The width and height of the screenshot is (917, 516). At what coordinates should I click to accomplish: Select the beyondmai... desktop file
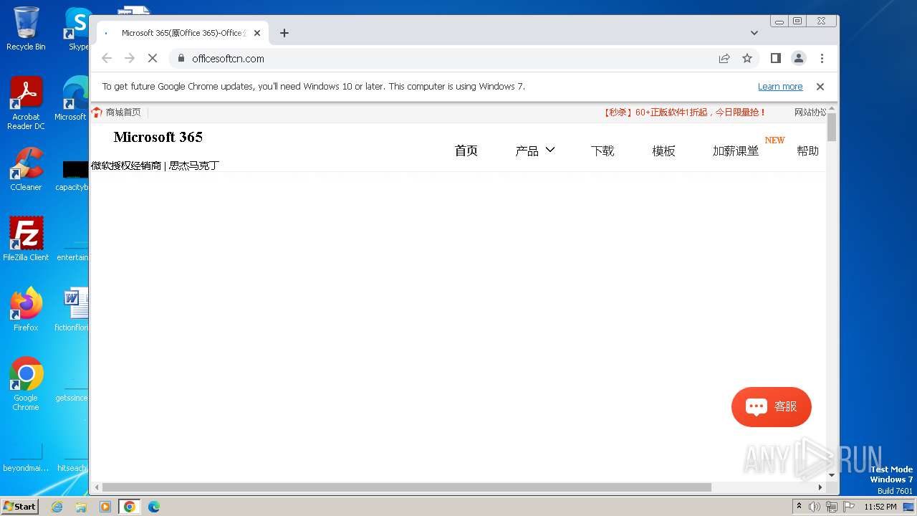click(26, 457)
